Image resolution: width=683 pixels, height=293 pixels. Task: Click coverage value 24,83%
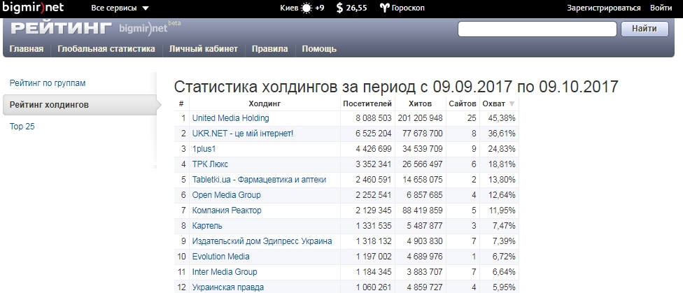coord(501,149)
